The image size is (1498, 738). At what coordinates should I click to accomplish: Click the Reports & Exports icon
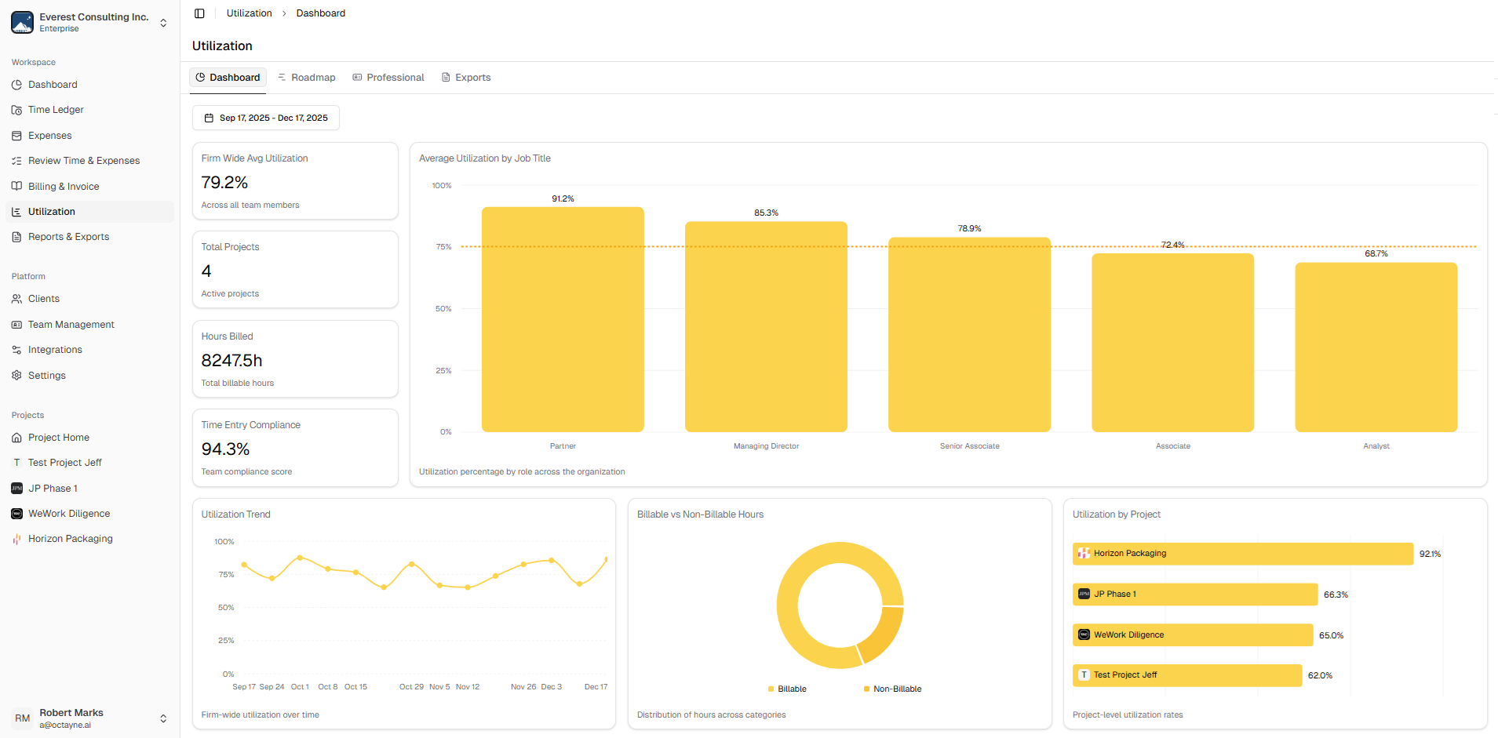(16, 237)
